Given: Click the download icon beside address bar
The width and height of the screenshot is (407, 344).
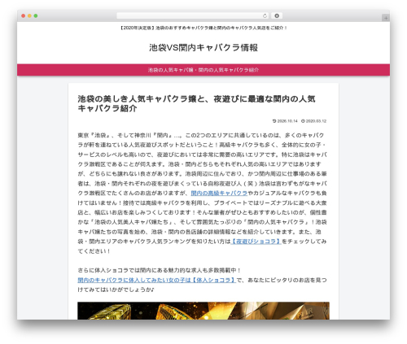Looking at the screenshot, I should (x=277, y=15).
